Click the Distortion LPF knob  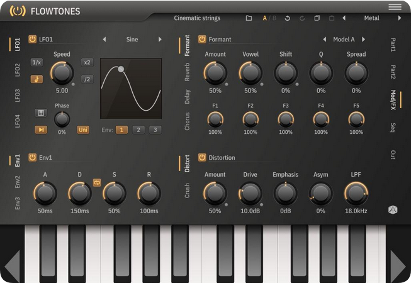coord(356,194)
